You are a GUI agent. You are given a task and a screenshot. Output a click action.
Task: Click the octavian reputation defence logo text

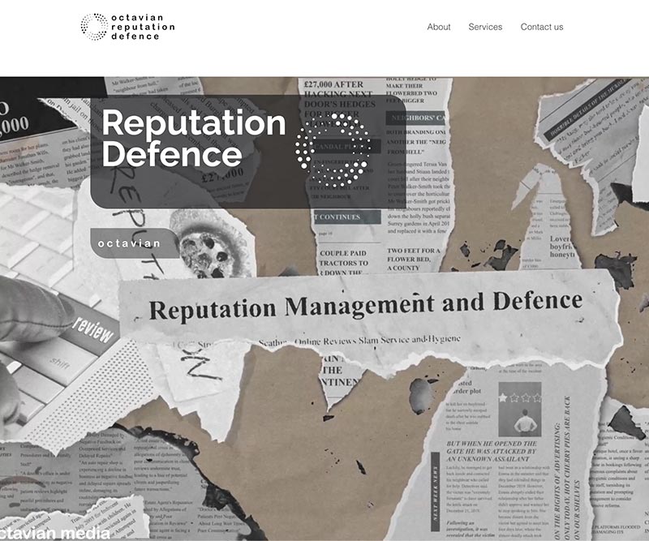click(x=143, y=27)
